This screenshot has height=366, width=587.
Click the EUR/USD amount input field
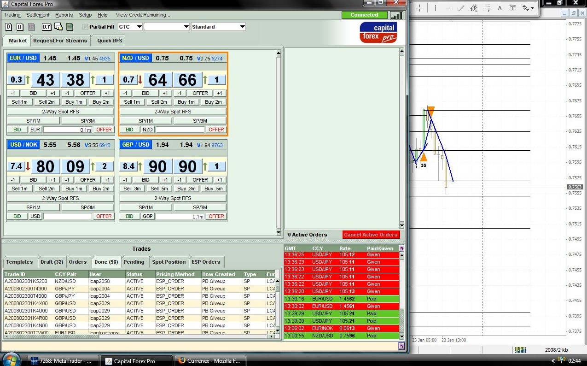click(68, 130)
